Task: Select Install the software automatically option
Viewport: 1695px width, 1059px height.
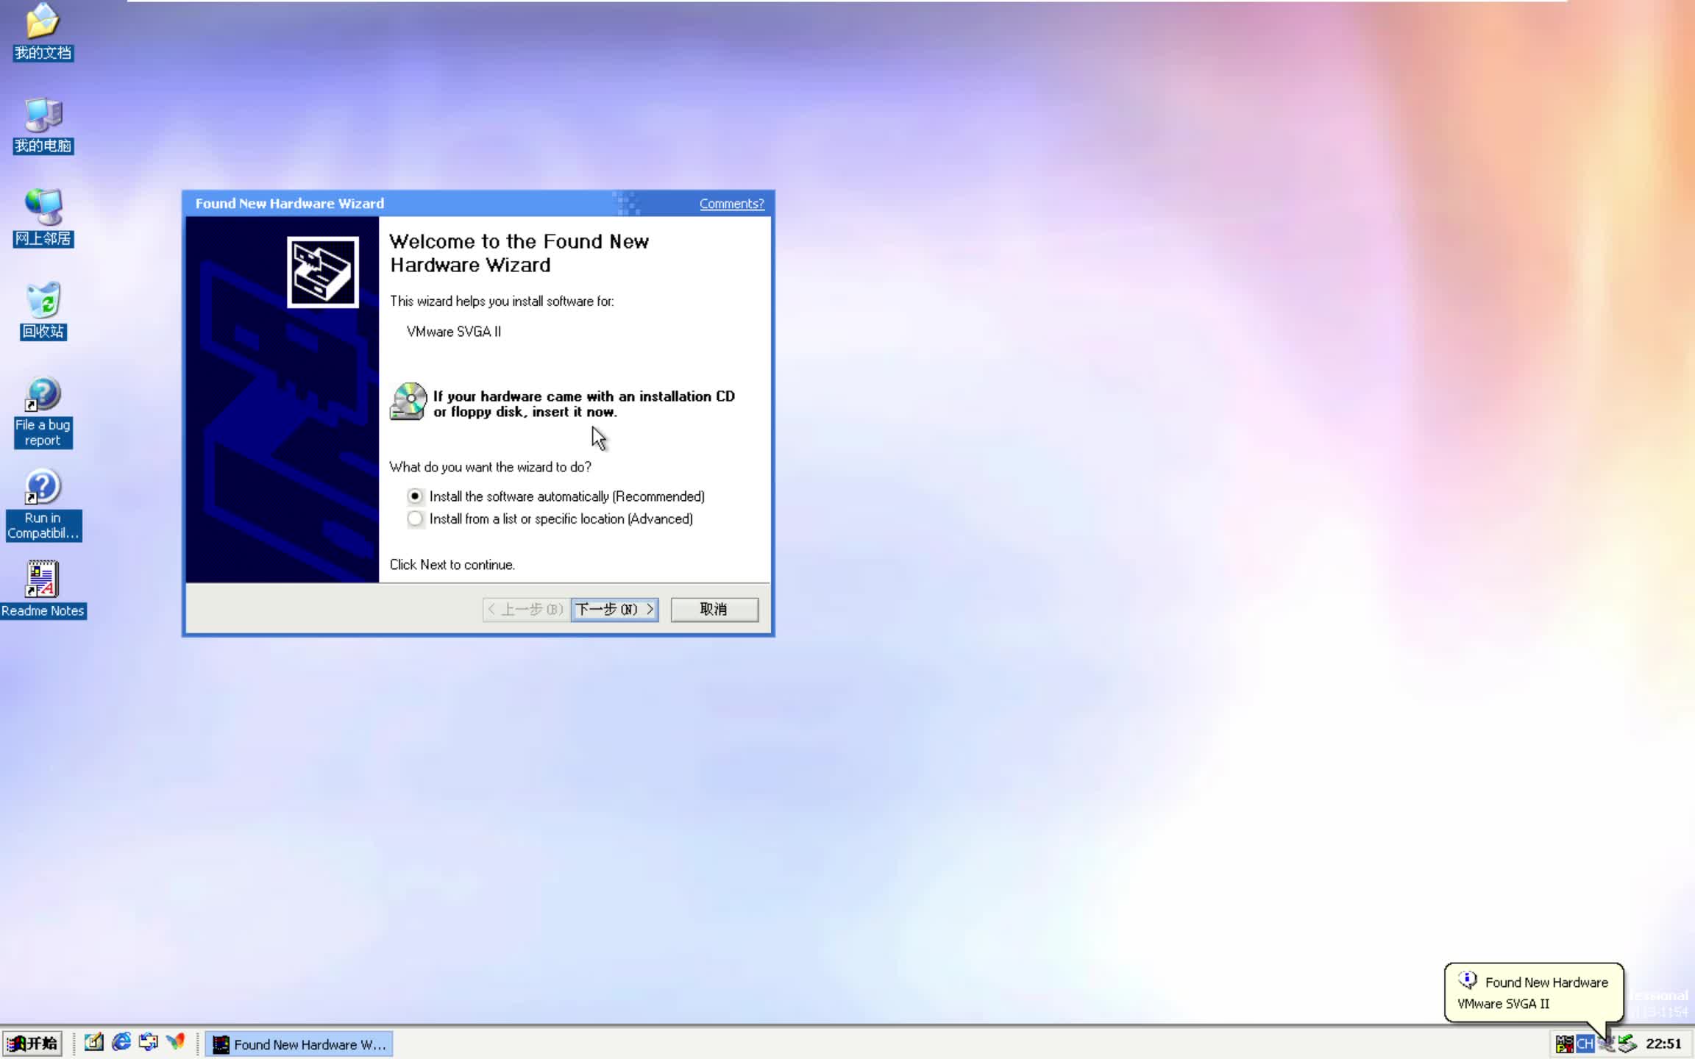Action: [x=416, y=496]
